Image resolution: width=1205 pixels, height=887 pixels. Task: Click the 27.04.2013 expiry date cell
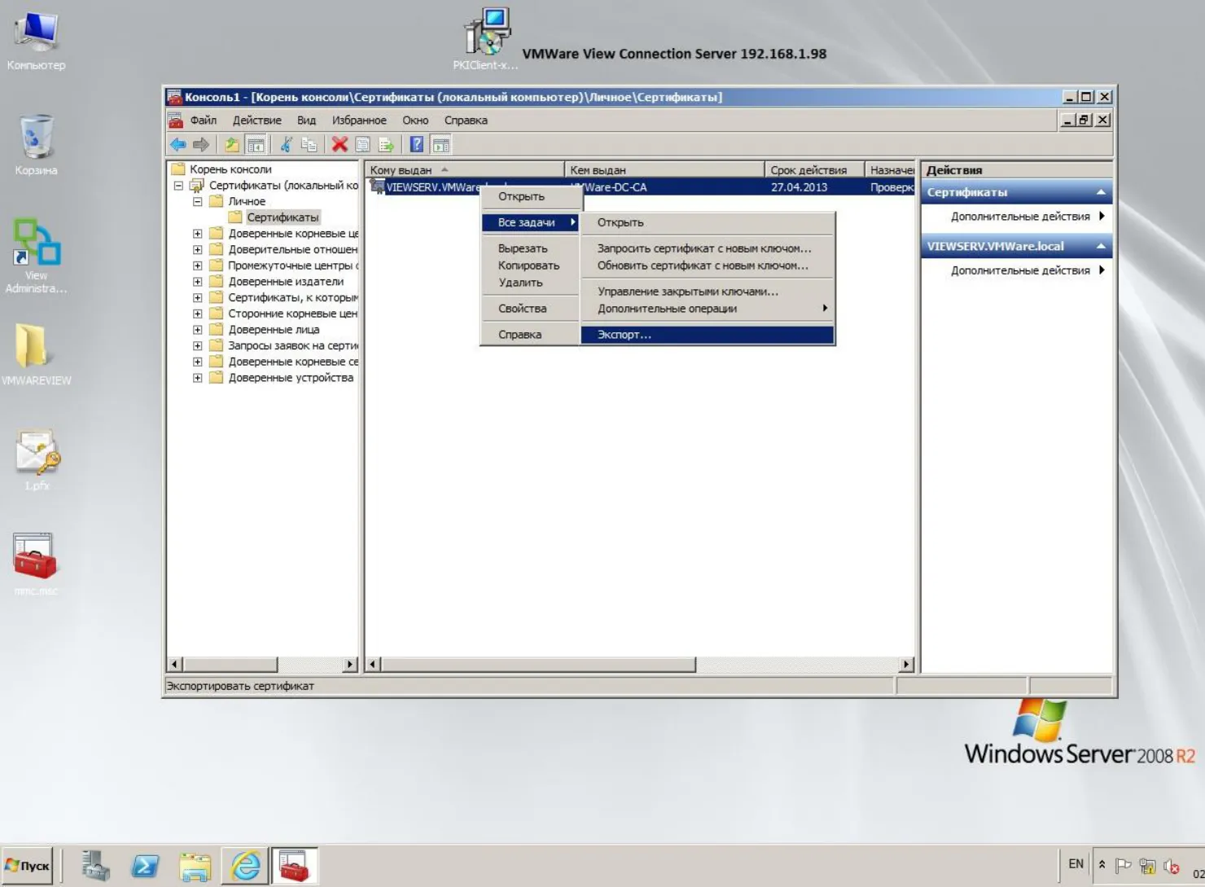point(799,187)
